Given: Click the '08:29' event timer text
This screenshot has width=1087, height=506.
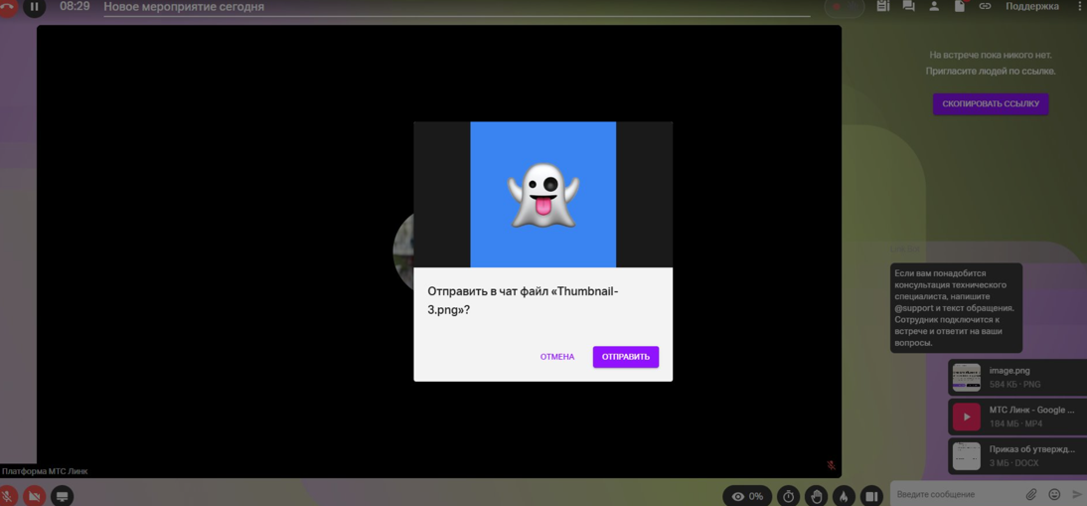Looking at the screenshot, I should click(73, 7).
